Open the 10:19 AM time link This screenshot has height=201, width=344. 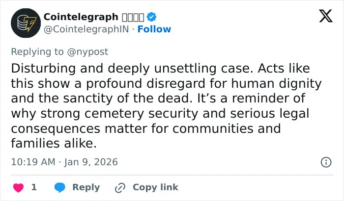(x=33, y=162)
